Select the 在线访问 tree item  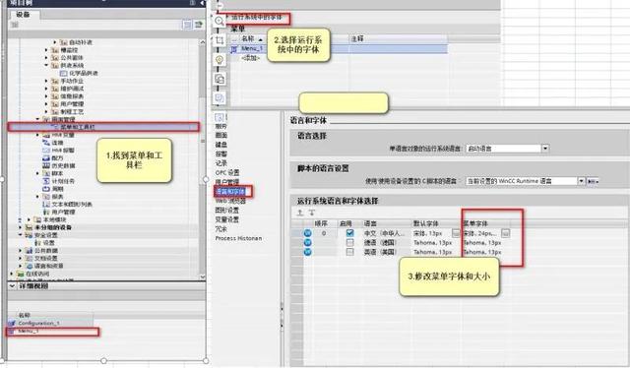tap(37, 274)
